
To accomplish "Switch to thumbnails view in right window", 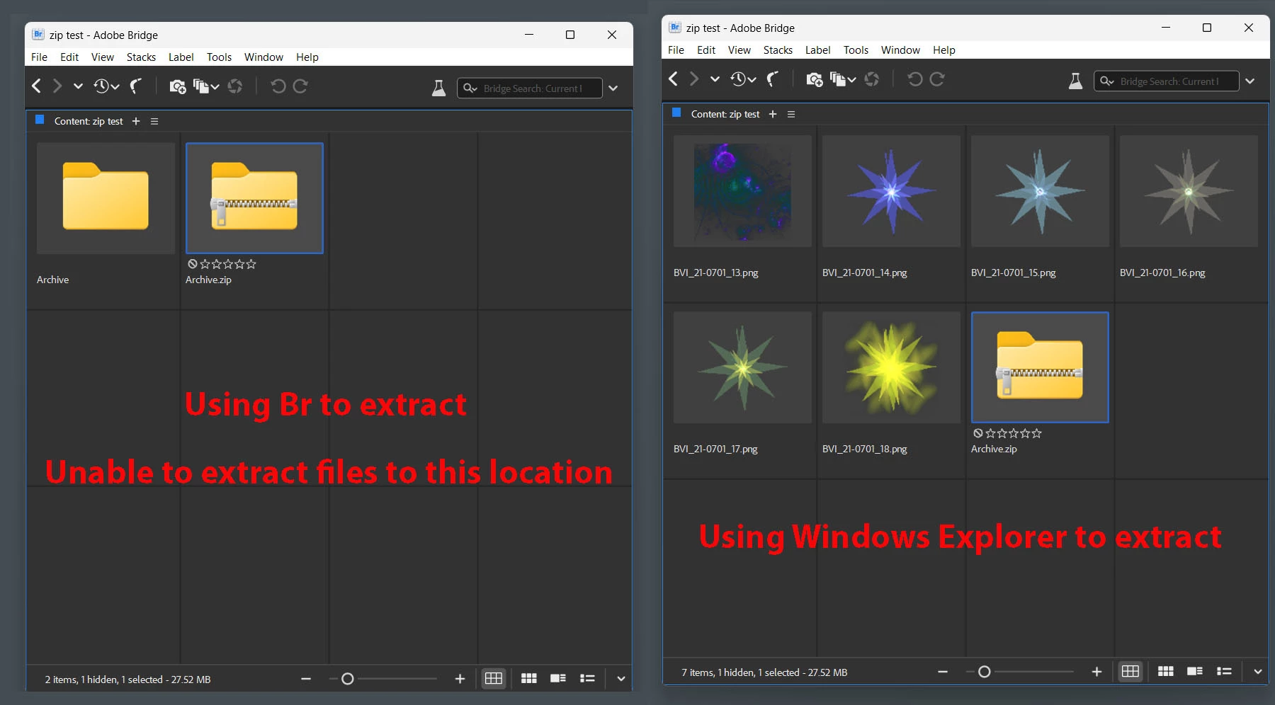I will click(x=1165, y=672).
